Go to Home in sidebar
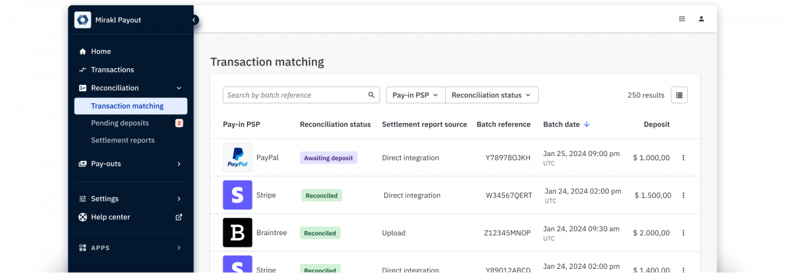Viewport: 785px width, 273px height. [101, 51]
